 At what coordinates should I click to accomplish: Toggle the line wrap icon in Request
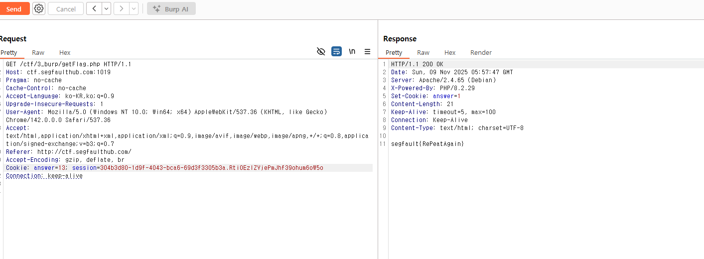tap(336, 51)
